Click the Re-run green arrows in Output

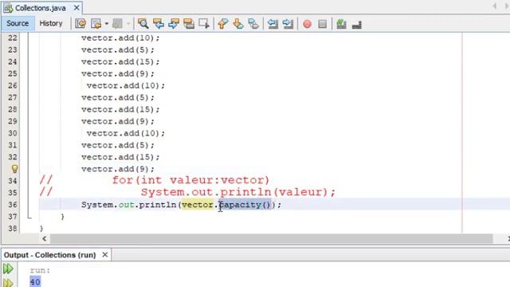8,269
